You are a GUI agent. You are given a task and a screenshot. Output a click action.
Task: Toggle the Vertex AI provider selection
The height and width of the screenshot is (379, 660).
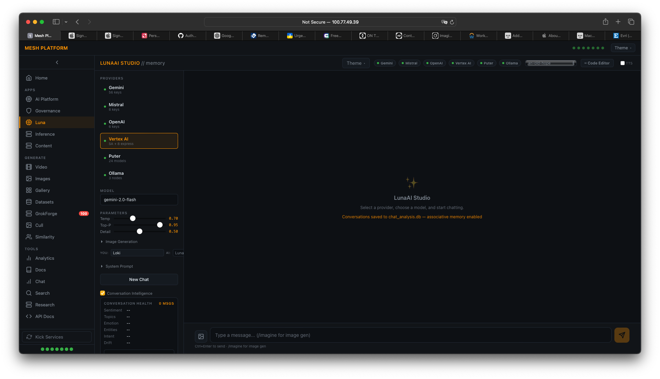pos(139,141)
